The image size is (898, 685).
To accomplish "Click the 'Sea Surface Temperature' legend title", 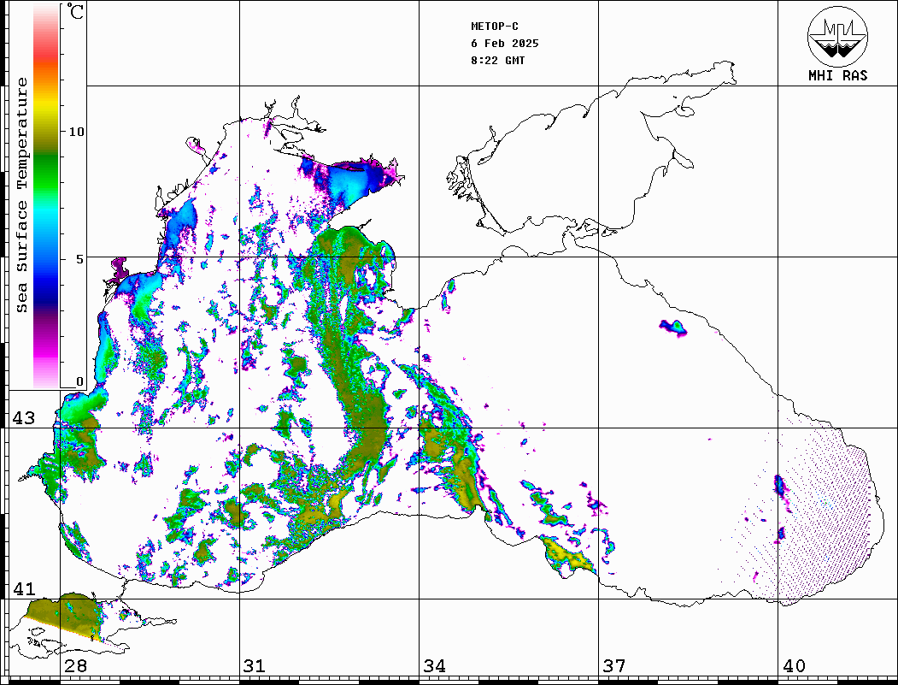I will pos(22,195).
